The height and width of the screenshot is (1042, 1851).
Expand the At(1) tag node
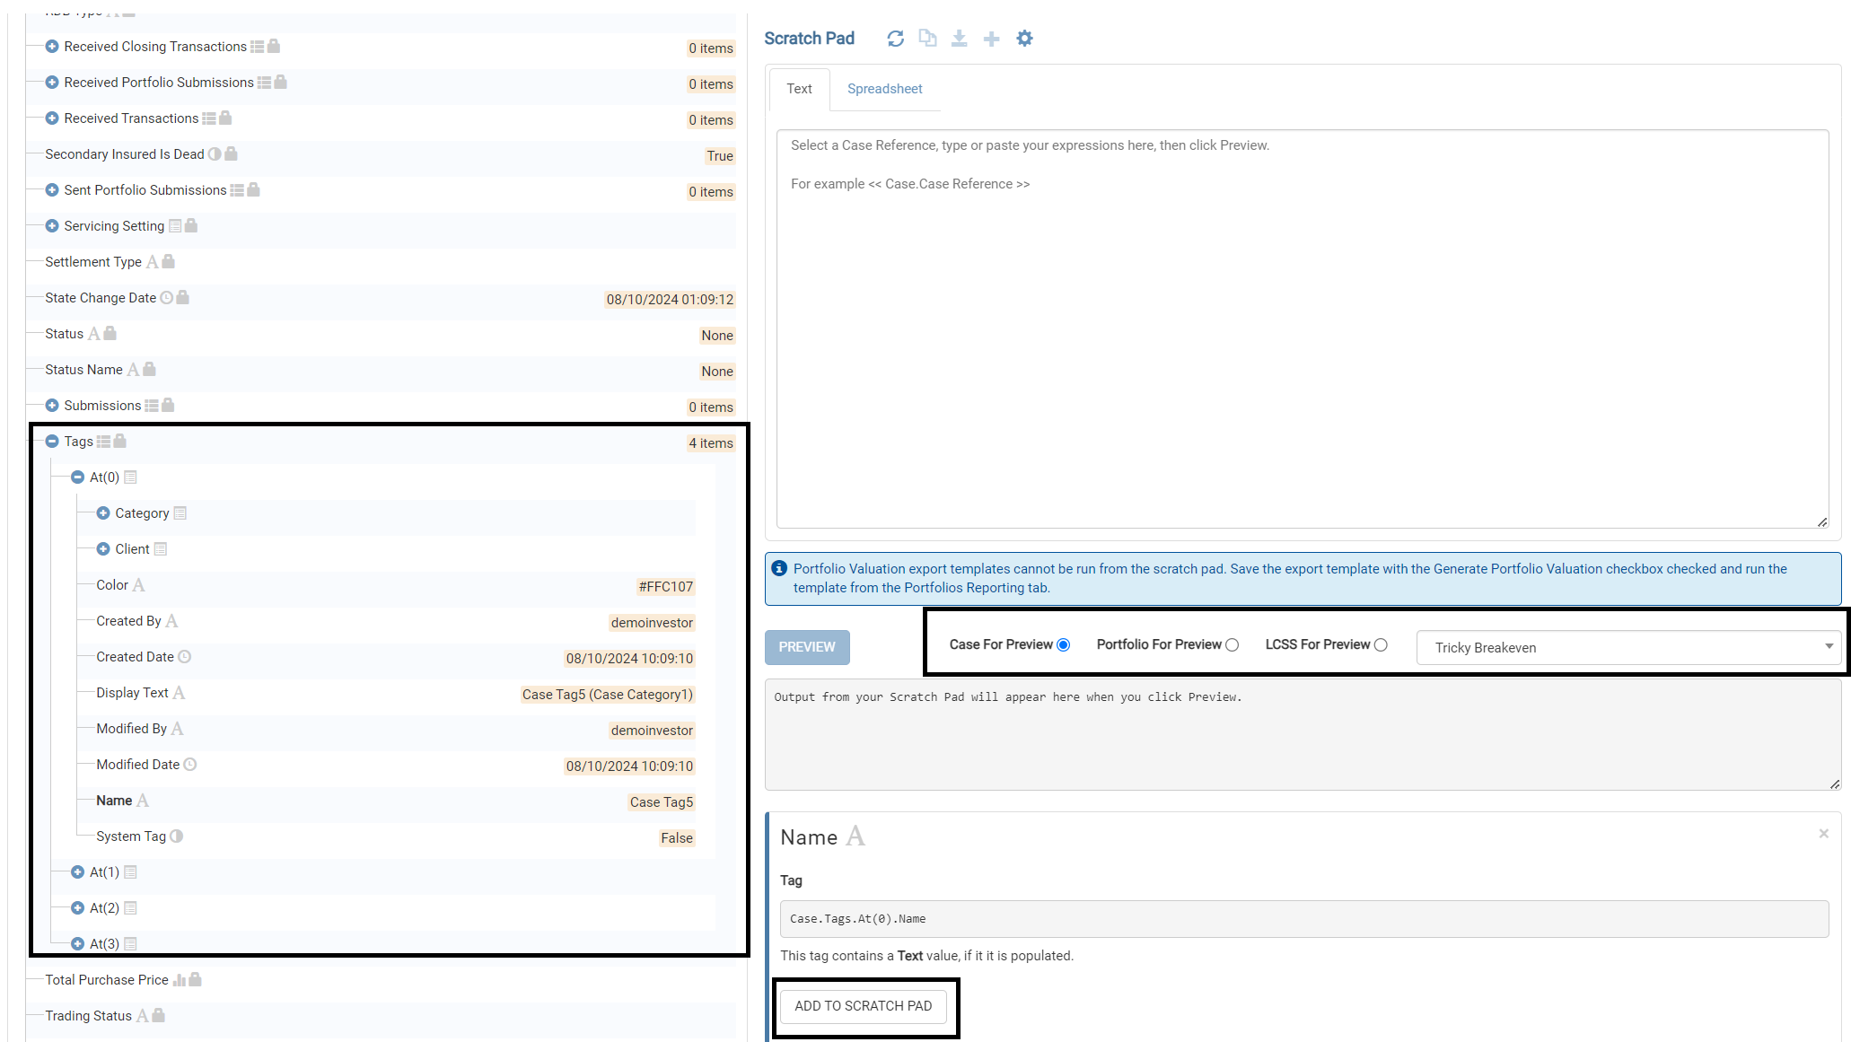pos(78,872)
